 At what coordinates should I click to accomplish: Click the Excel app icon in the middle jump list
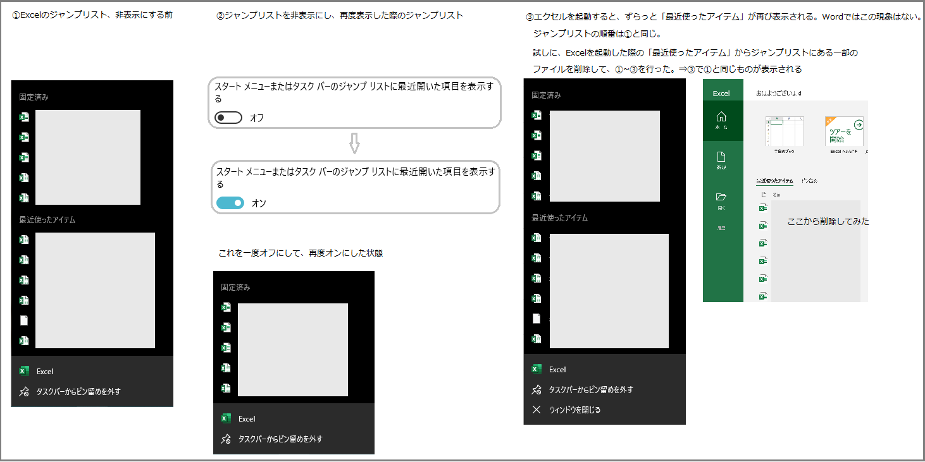(x=226, y=418)
